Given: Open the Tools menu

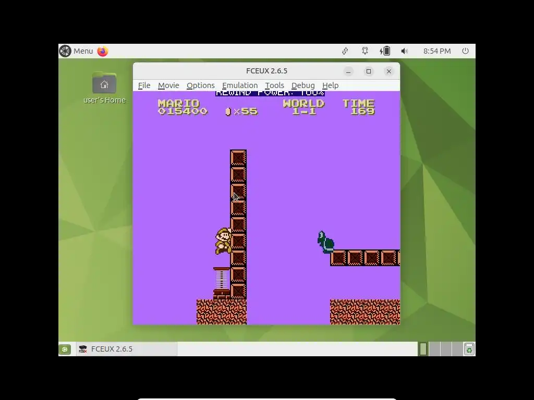Looking at the screenshot, I should click(274, 85).
